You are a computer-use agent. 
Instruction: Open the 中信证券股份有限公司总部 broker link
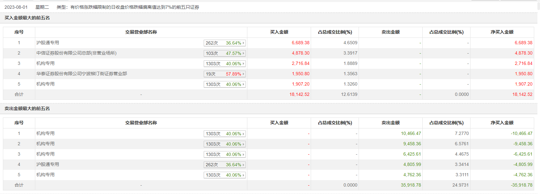click(76, 53)
